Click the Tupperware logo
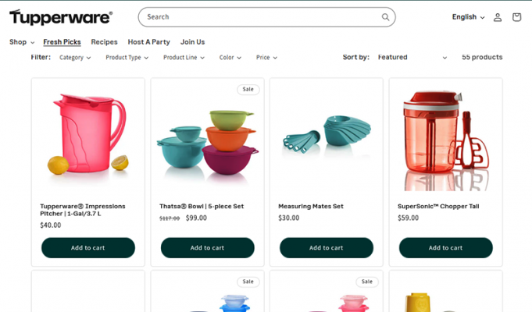The image size is (532, 312). pyautogui.click(x=60, y=17)
